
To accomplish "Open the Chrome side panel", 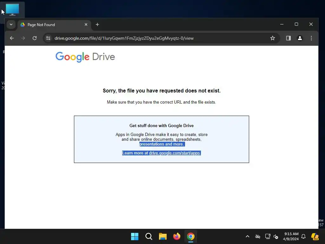I will (288, 38).
